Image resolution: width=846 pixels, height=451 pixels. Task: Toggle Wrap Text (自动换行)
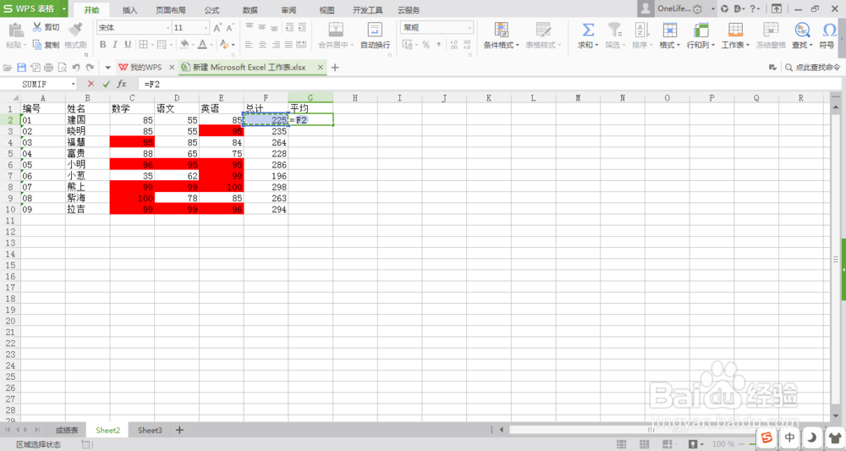click(375, 36)
